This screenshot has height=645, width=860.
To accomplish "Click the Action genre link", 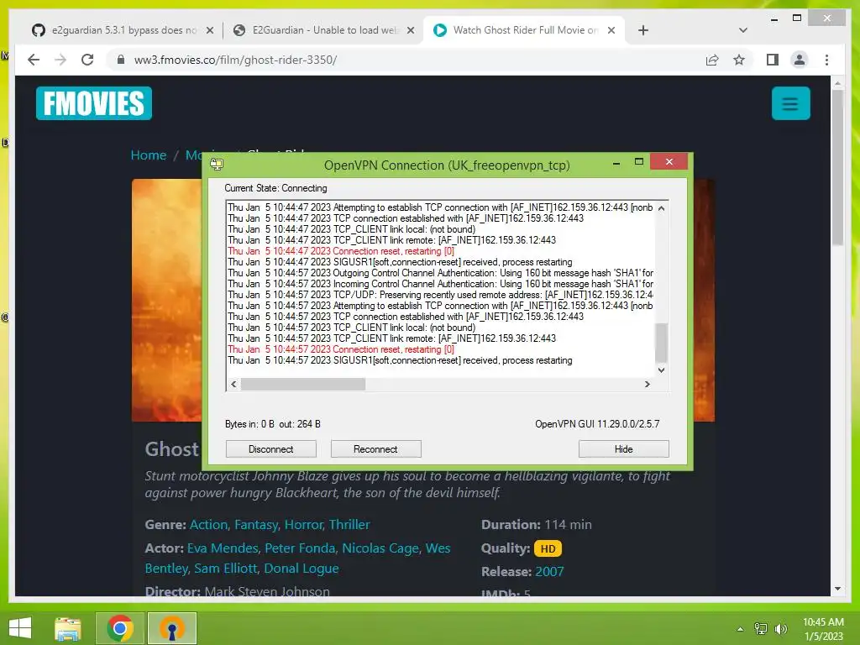I will 208,524.
